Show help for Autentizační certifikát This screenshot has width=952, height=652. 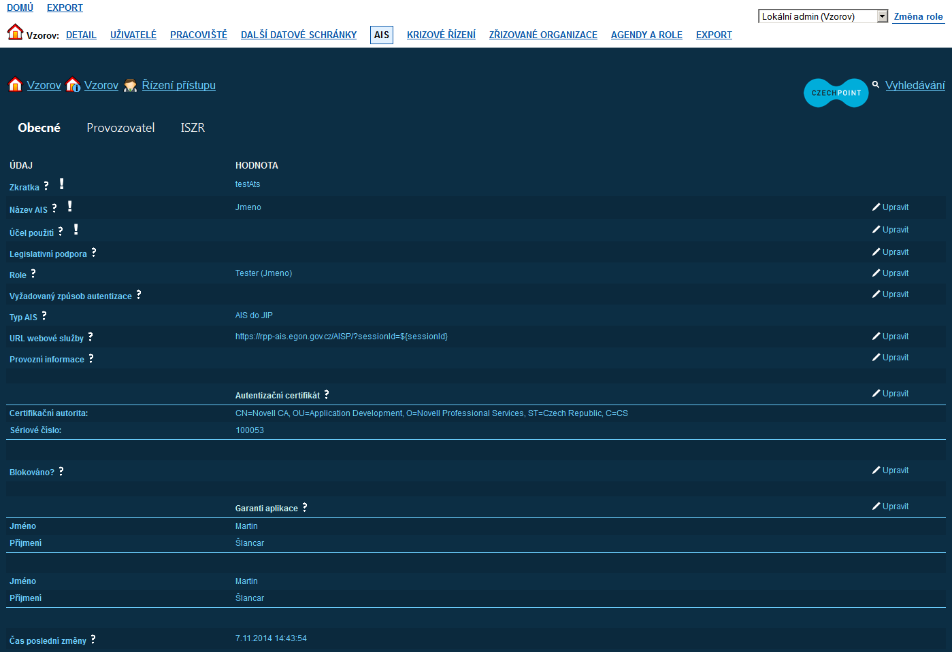click(327, 394)
